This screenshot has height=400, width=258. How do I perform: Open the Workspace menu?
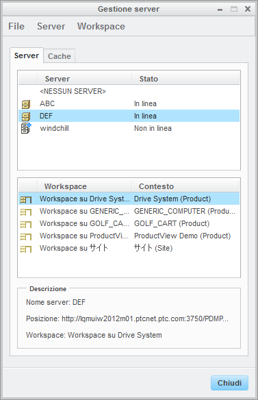101,26
